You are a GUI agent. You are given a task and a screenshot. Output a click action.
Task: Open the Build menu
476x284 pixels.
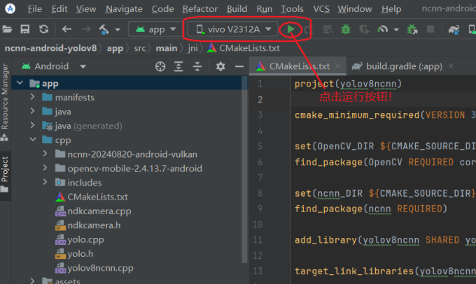[237, 9]
